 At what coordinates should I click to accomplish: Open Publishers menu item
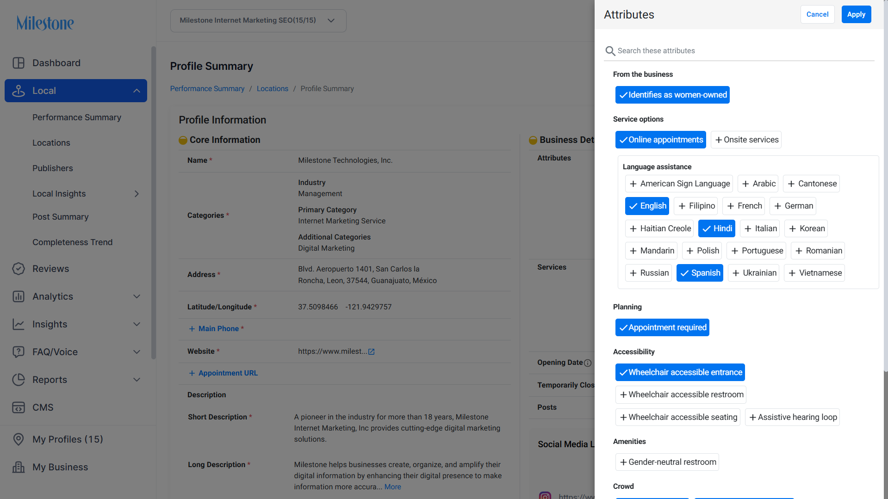click(53, 168)
